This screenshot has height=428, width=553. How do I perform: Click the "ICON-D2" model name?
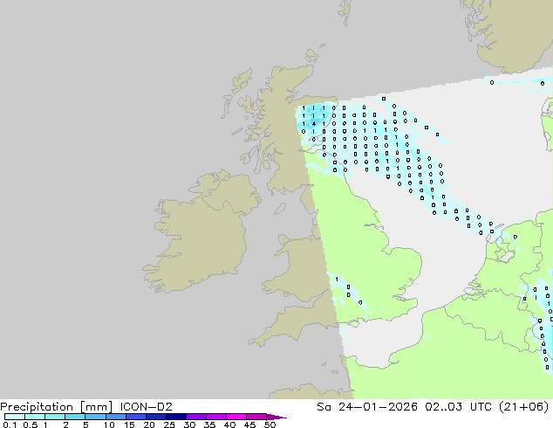coord(146,407)
